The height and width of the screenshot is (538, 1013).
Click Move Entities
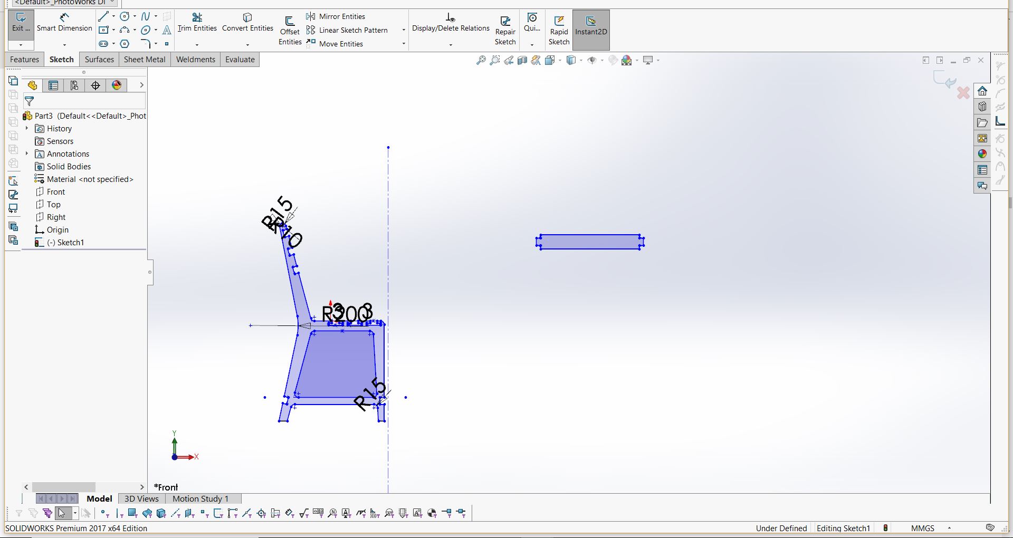click(335, 44)
